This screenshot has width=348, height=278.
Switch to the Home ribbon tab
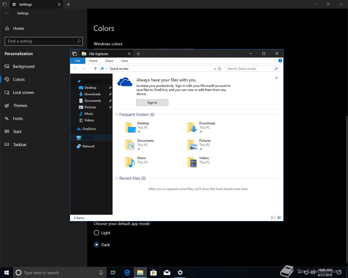93,61
